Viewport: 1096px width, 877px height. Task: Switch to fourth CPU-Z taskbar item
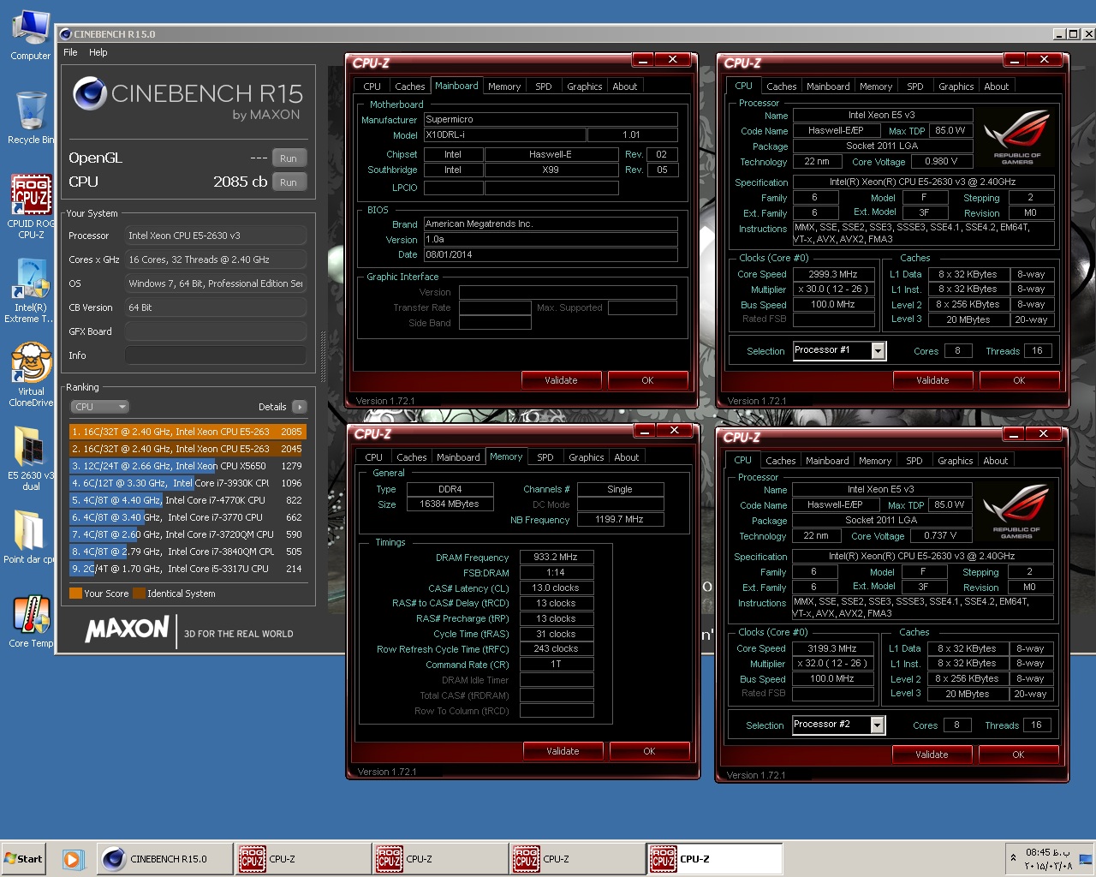(x=715, y=859)
